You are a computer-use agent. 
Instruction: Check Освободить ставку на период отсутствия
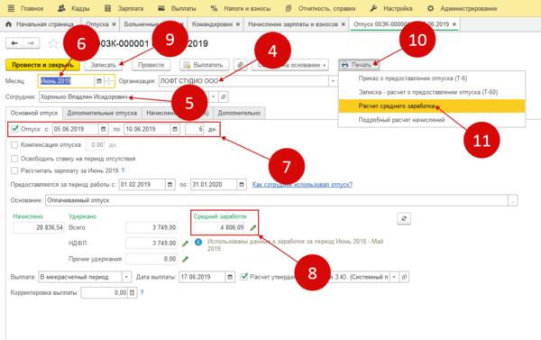point(14,159)
